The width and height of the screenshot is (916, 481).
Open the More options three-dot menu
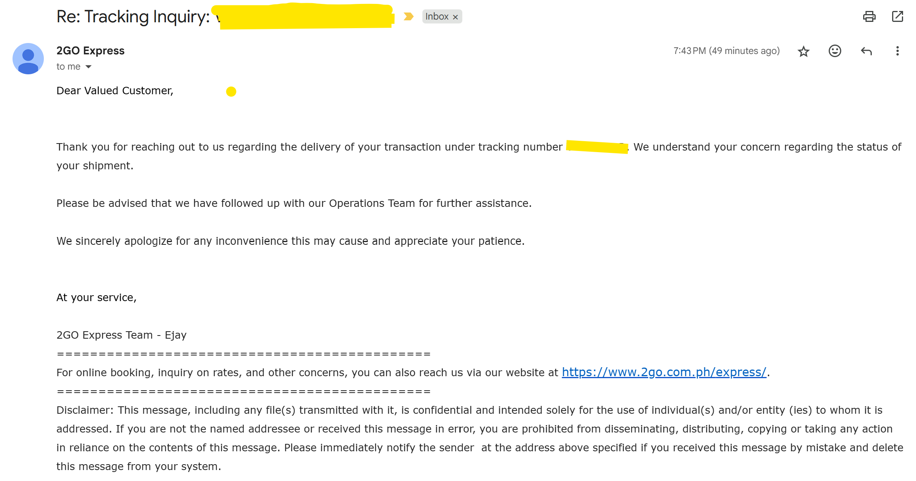pyautogui.click(x=897, y=51)
